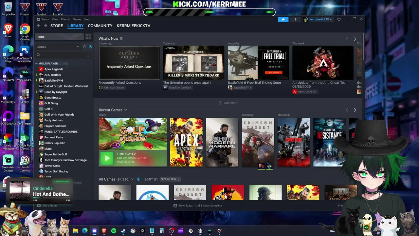This screenshot has height=236, width=419.
Task: Open Calculator from the taskbar
Action: click(x=162, y=231)
